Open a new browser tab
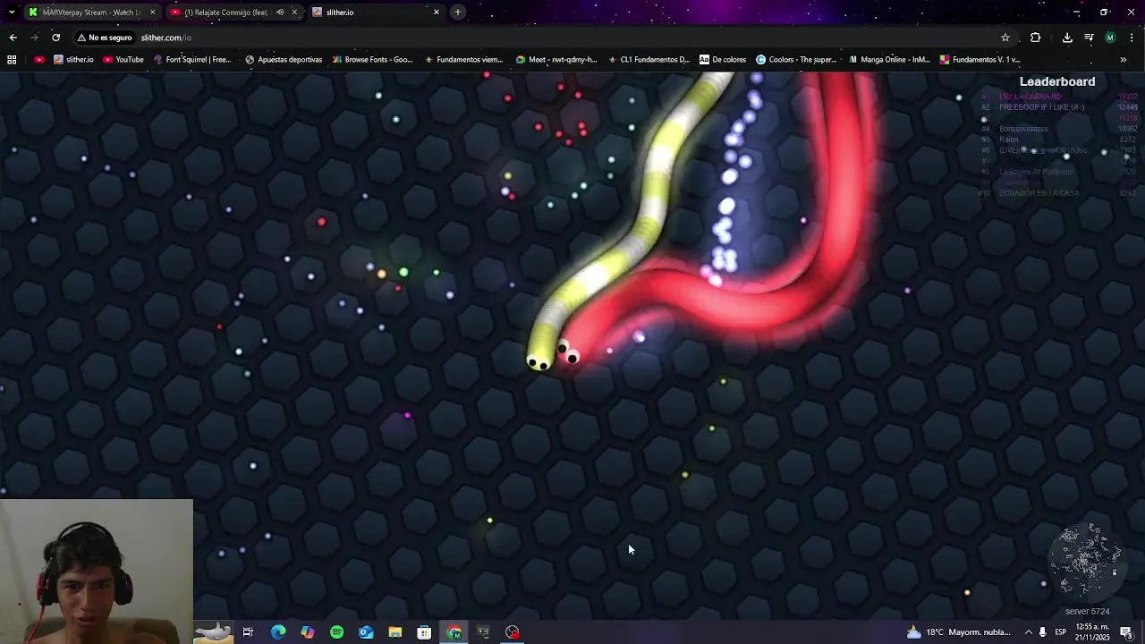The image size is (1145, 644). pyautogui.click(x=458, y=13)
